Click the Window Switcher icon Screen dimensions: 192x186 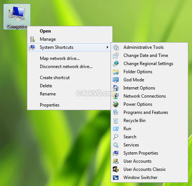pyautogui.click(x=116, y=177)
